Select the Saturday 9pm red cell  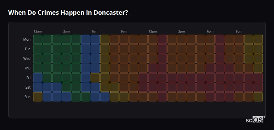click(239, 87)
